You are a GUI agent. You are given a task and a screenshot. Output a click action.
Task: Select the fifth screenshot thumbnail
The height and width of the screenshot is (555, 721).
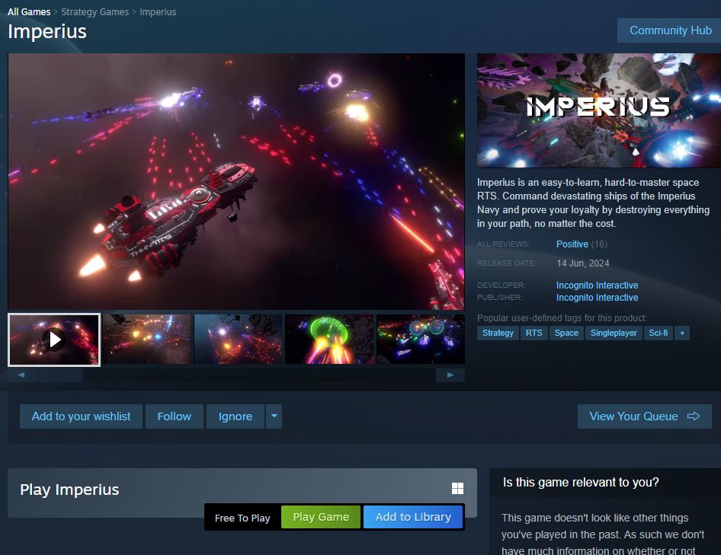coord(420,339)
